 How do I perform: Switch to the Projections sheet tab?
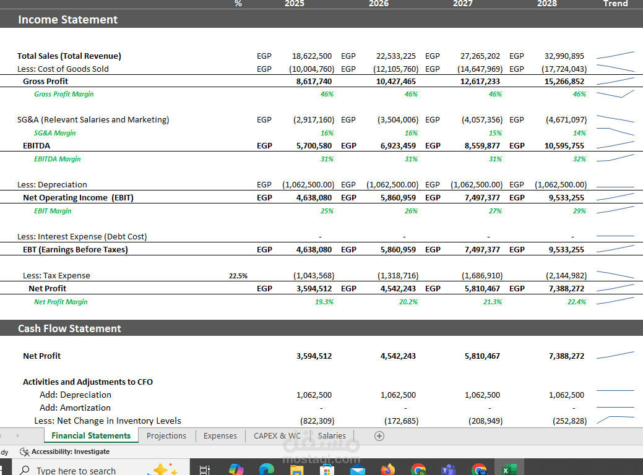pos(166,435)
